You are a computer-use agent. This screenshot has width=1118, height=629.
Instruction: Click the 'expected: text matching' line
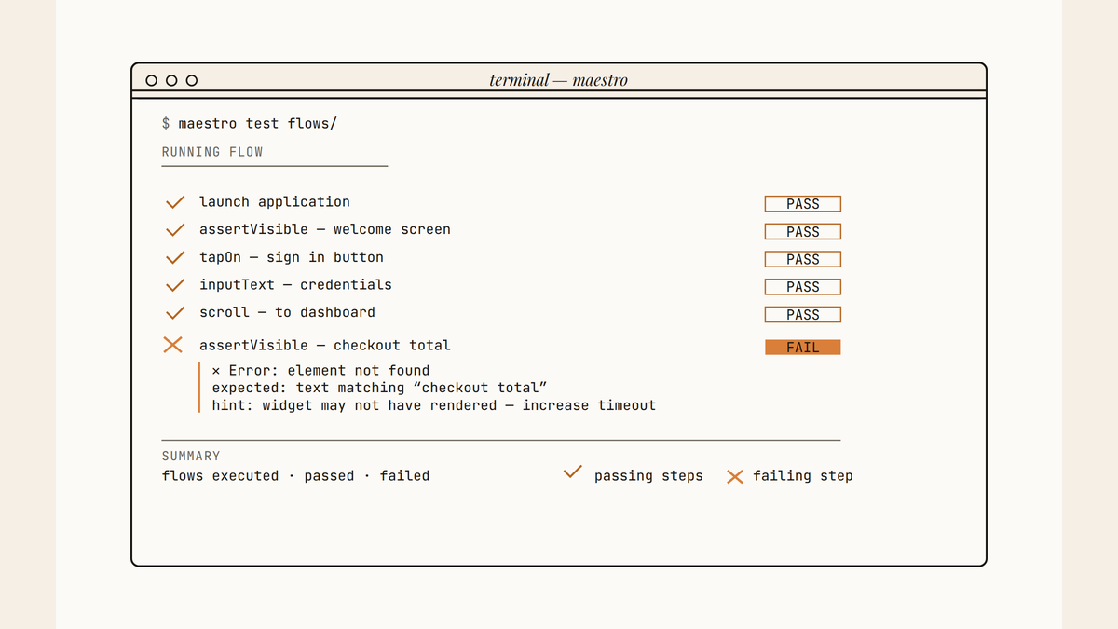tap(379, 388)
